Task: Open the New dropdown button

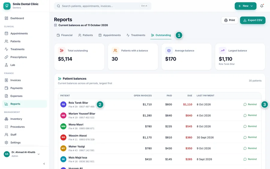Action: (245, 6)
